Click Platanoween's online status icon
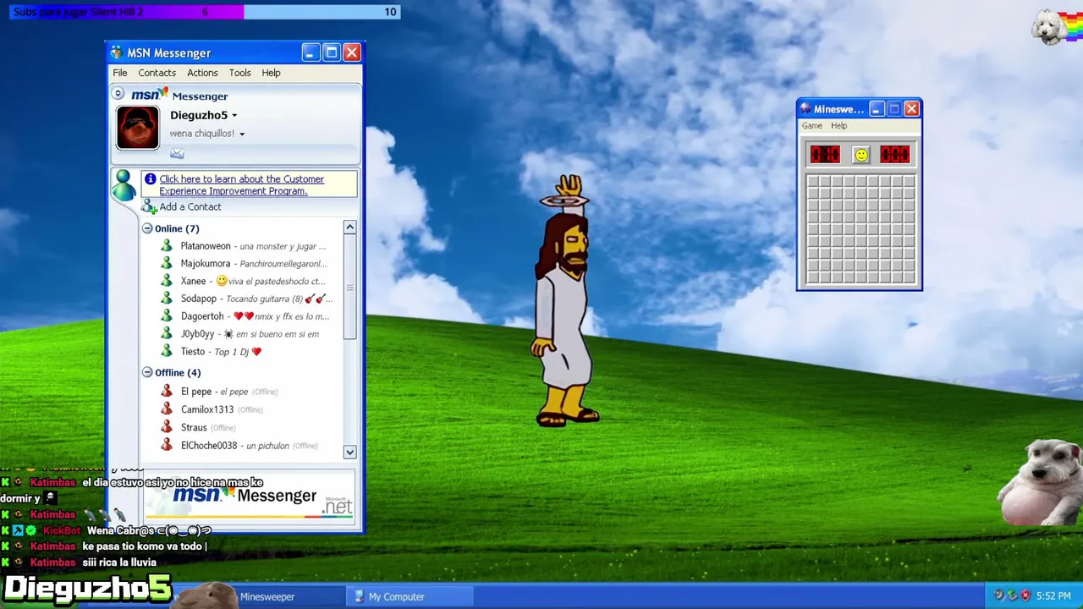 167,246
